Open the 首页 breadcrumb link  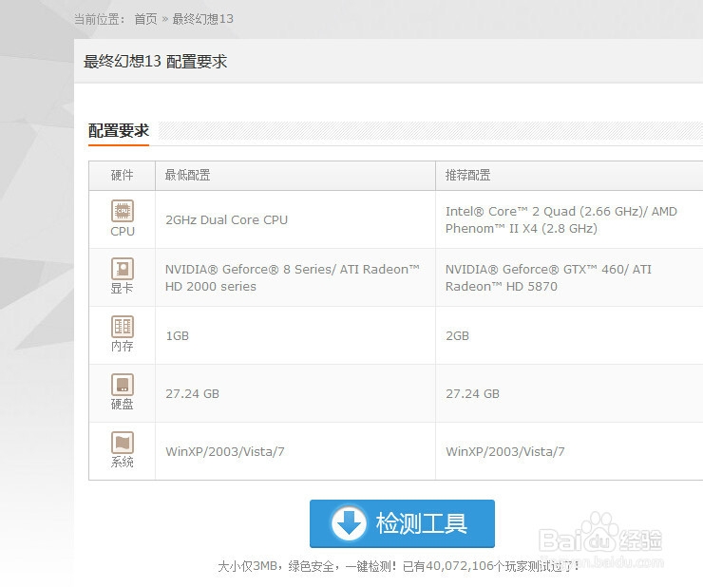(145, 19)
